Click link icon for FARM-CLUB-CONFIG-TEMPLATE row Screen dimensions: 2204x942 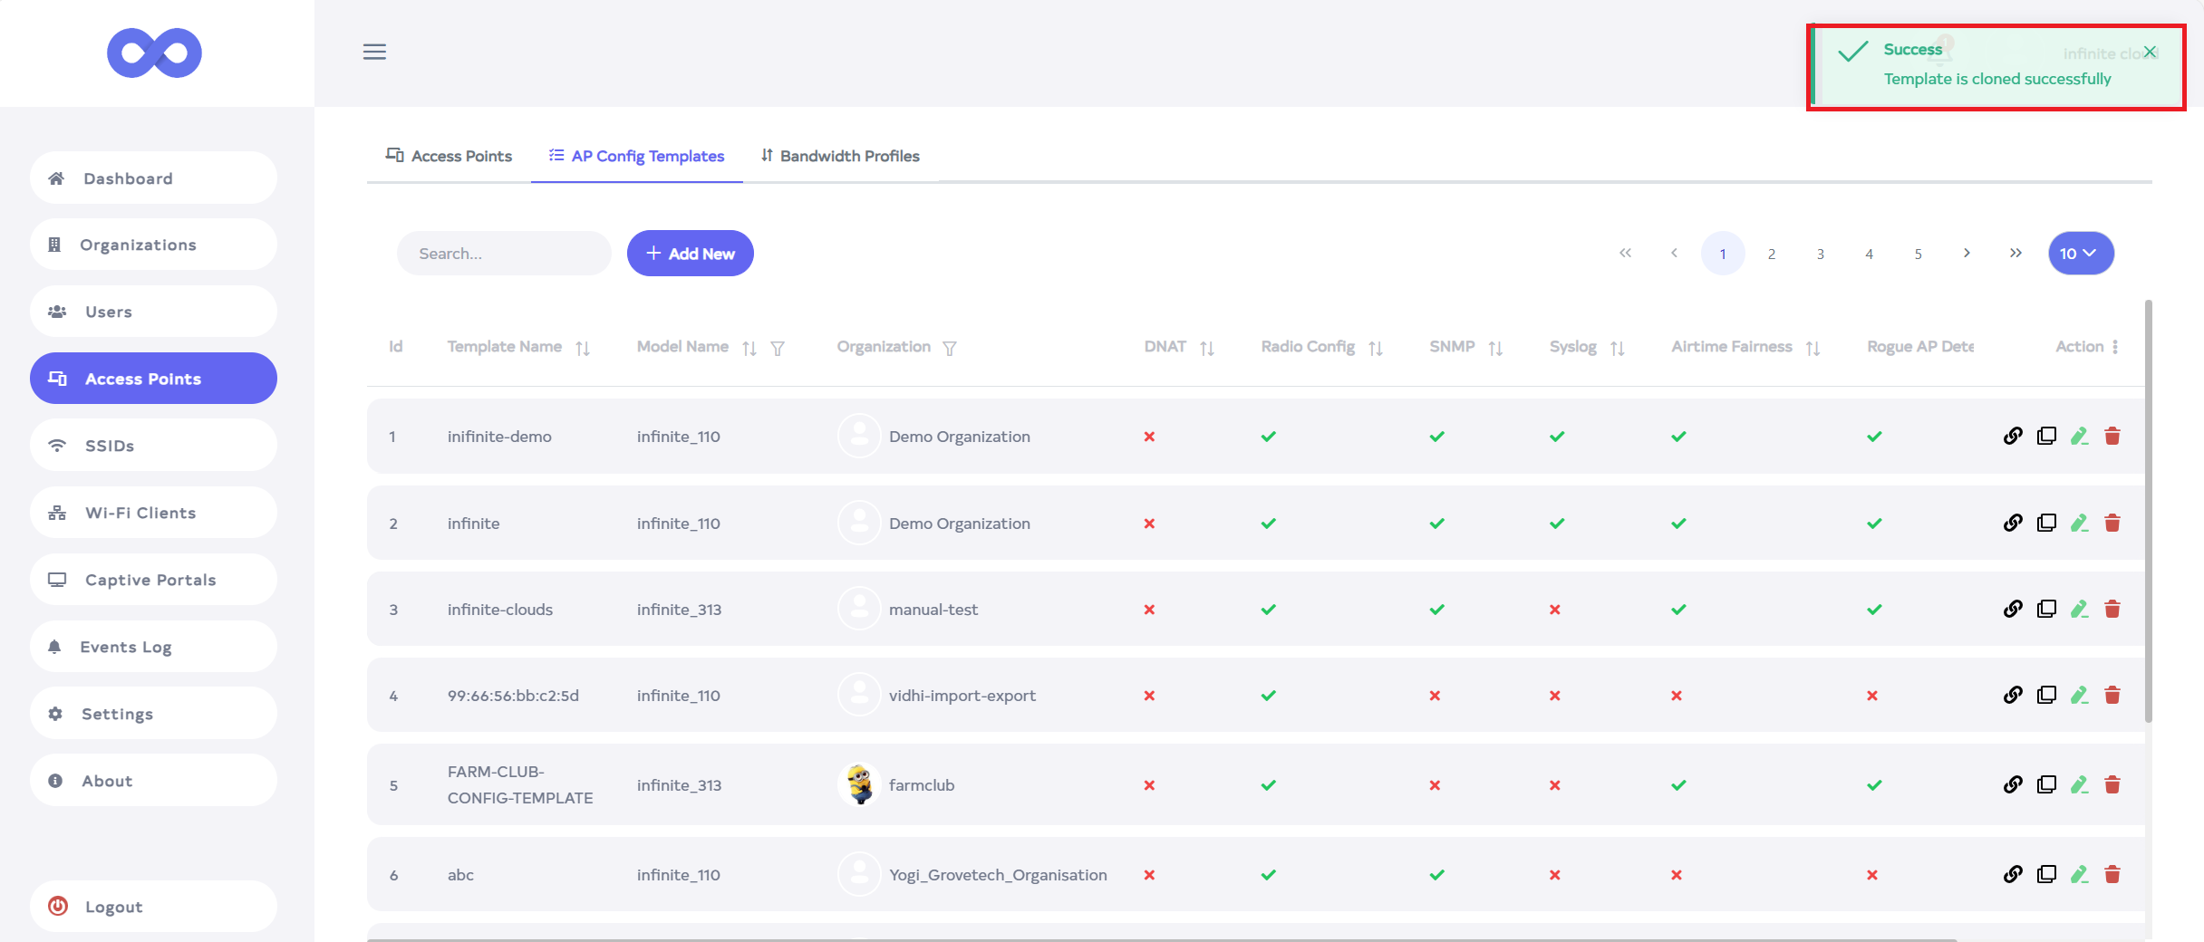(x=2013, y=785)
